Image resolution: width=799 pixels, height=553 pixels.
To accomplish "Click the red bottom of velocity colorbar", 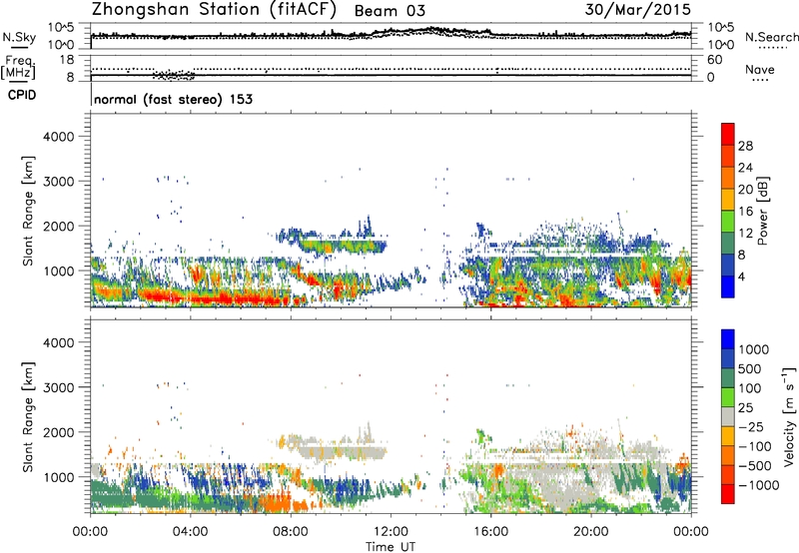I will 728,494.
